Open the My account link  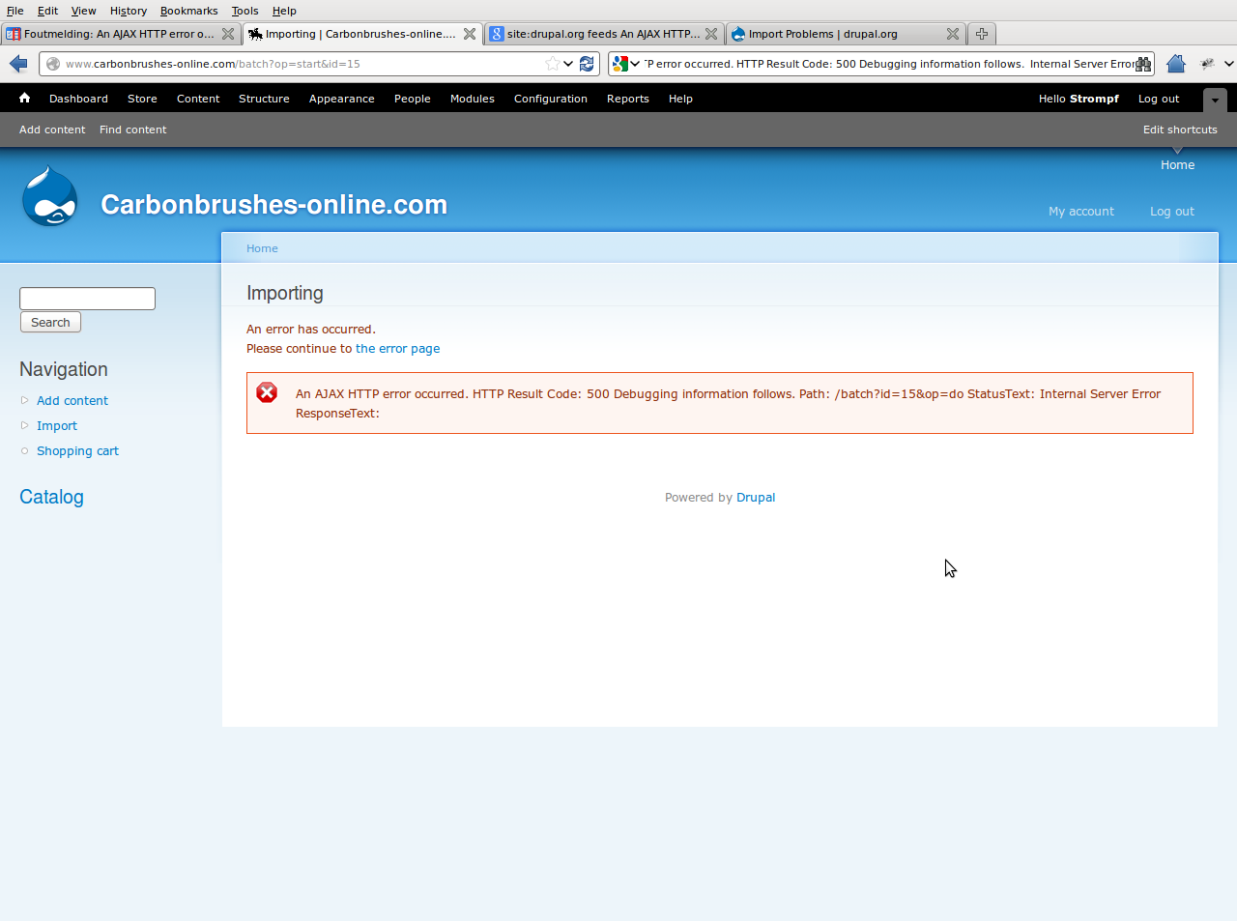tap(1081, 212)
